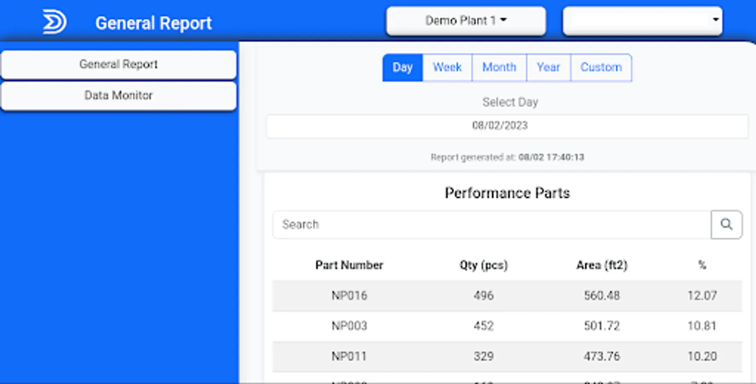Image resolution: width=756 pixels, height=384 pixels.
Task: Focus the Performance Parts search field
Action: click(x=491, y=224)
